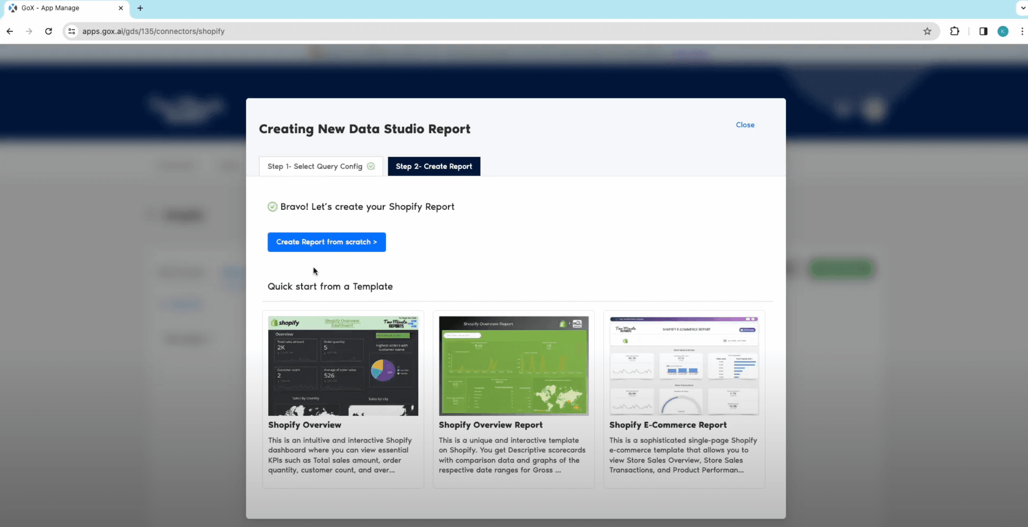Choose the green Shopify Overview Report thumbnail

pos(514,366)
